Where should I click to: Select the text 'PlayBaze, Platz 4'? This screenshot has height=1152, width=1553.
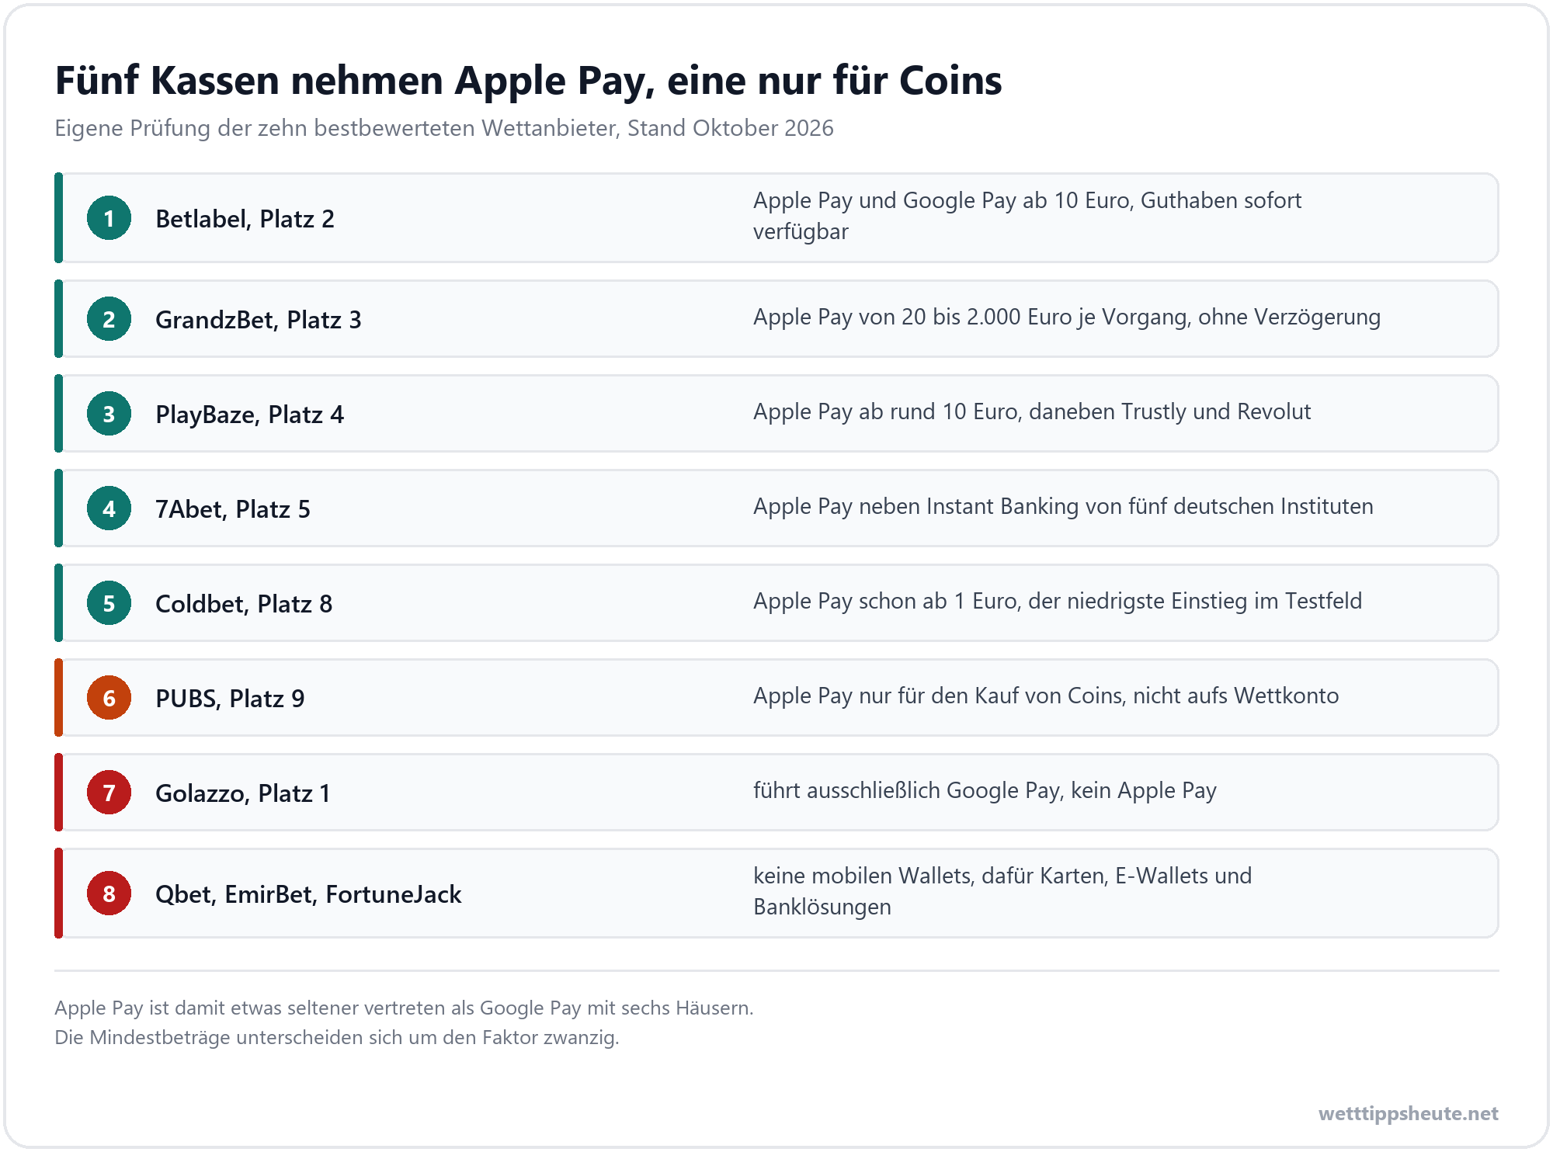click(x=249, y=415)
